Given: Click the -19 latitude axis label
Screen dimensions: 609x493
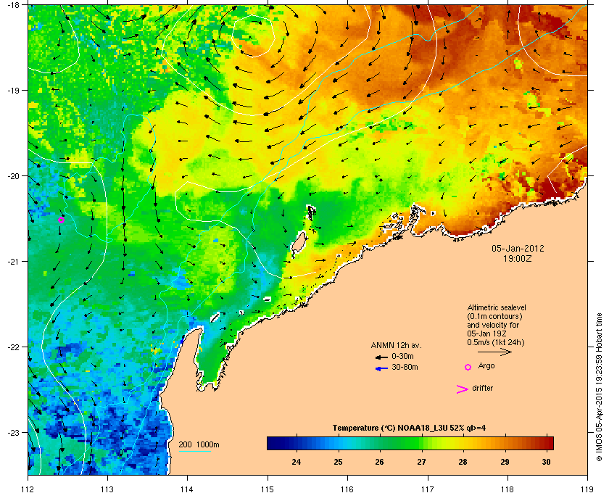Looking at the screenshot, I should 13,90.
